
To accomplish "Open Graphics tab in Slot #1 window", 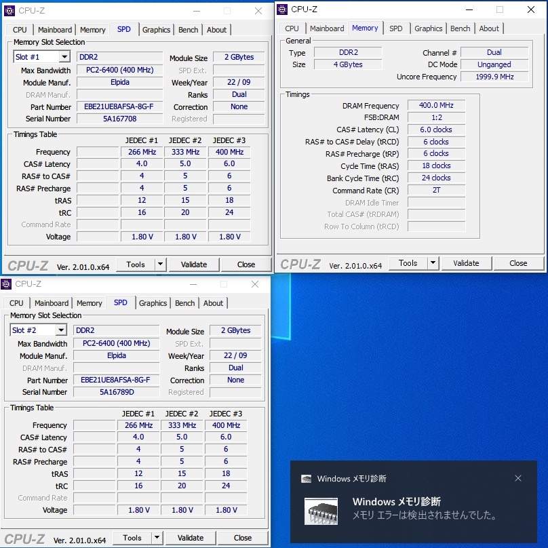I will (x=156, y=30).
